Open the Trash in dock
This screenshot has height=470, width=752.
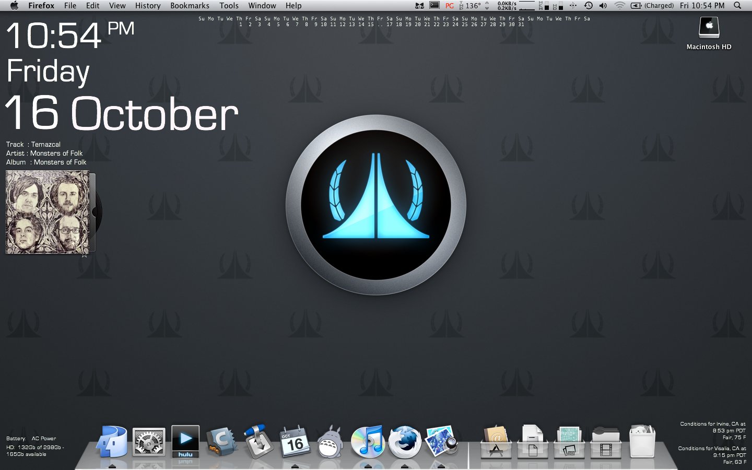tap(642, 442)
